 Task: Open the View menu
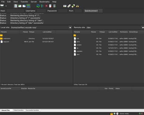coord(15,2)
